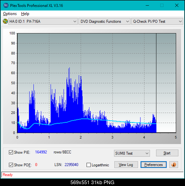This screenshot has width=185, height=186.
Task: Click the orange info icon button
Action: point(173,165)
